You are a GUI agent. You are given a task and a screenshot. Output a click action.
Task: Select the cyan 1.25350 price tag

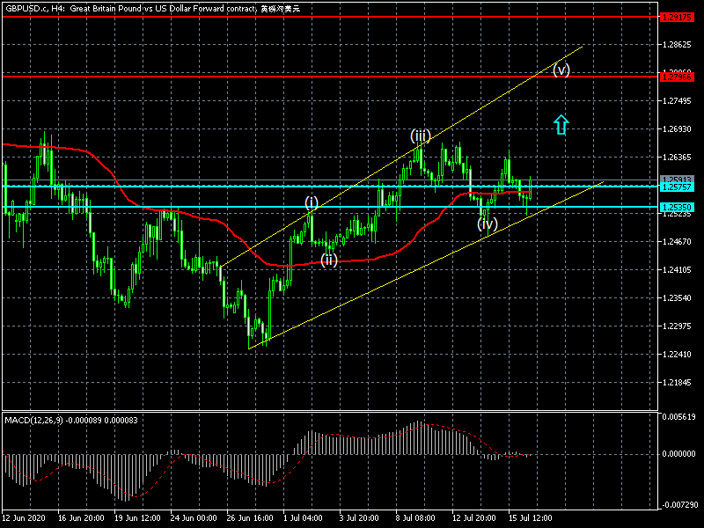[678, 208]
